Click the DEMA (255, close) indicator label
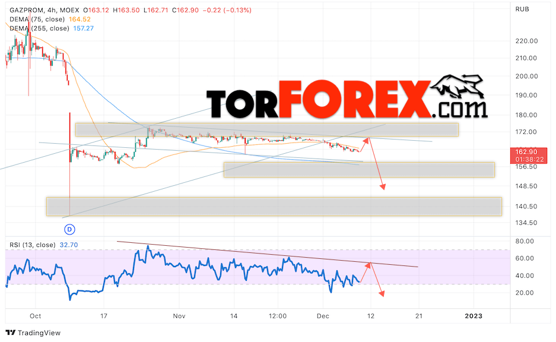The image size is (556, 342). [x=39, y=28]
